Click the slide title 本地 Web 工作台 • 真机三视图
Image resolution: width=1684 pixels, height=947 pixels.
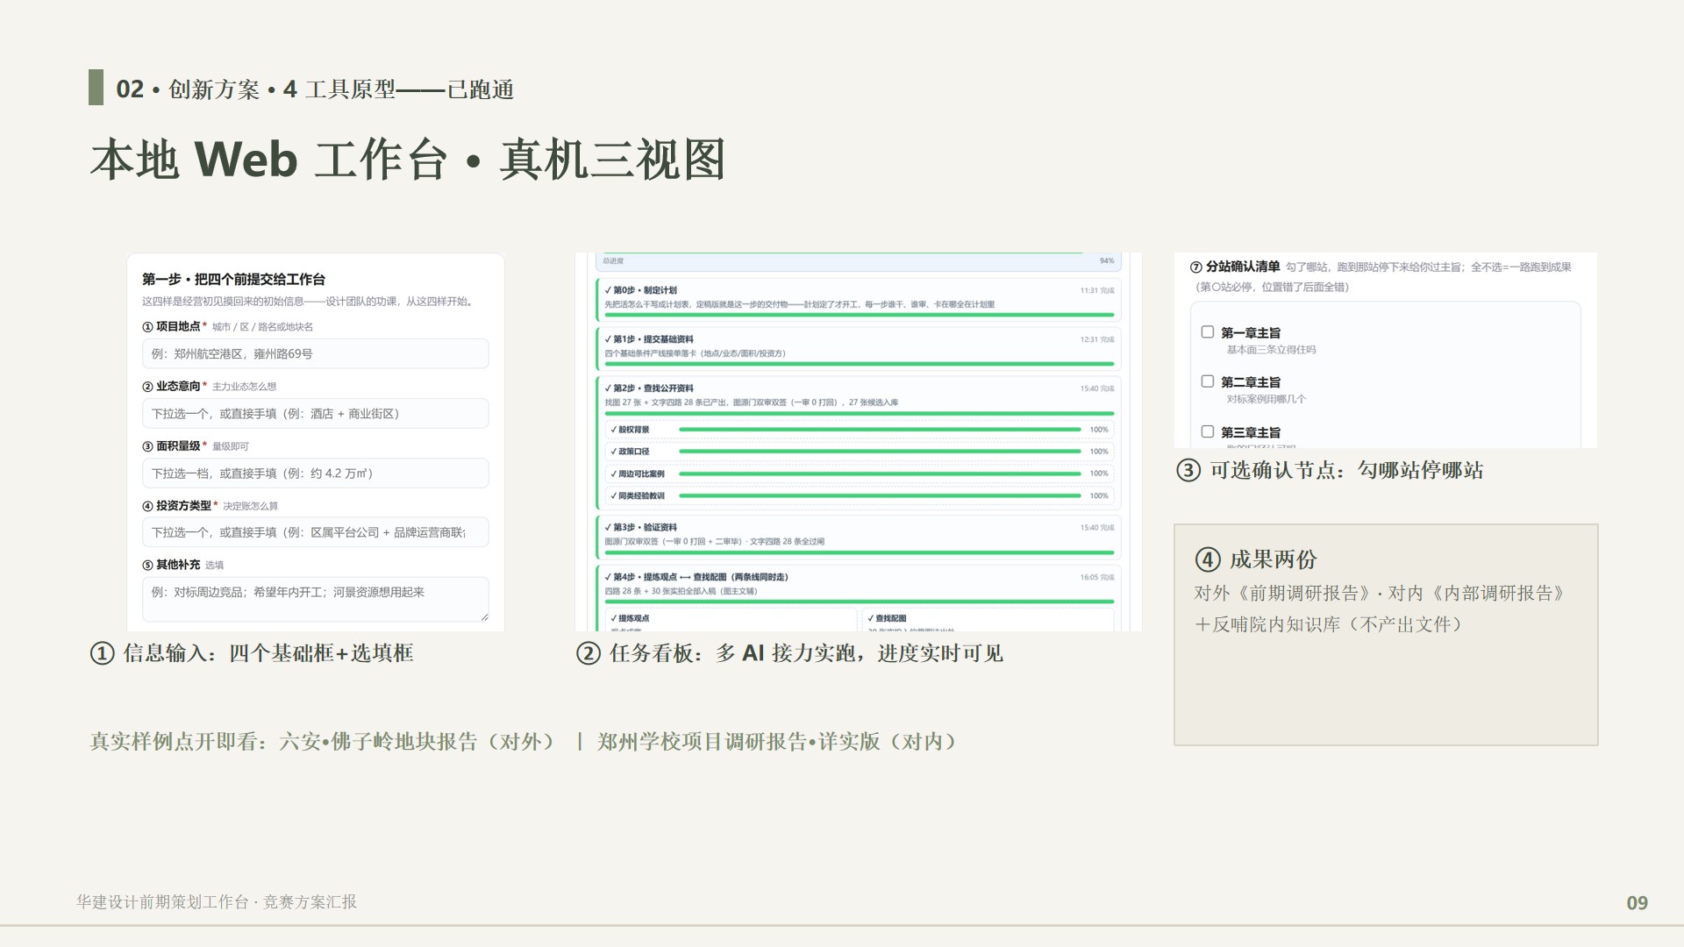coord(408,160)
